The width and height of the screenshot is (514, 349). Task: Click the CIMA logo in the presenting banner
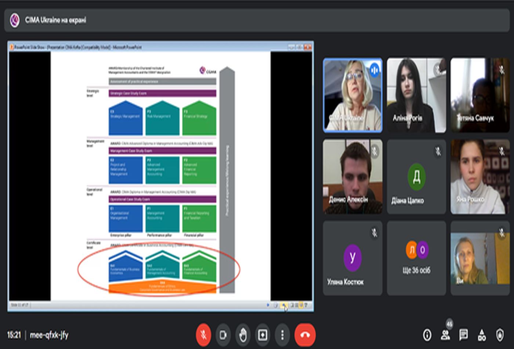point(15,20)
